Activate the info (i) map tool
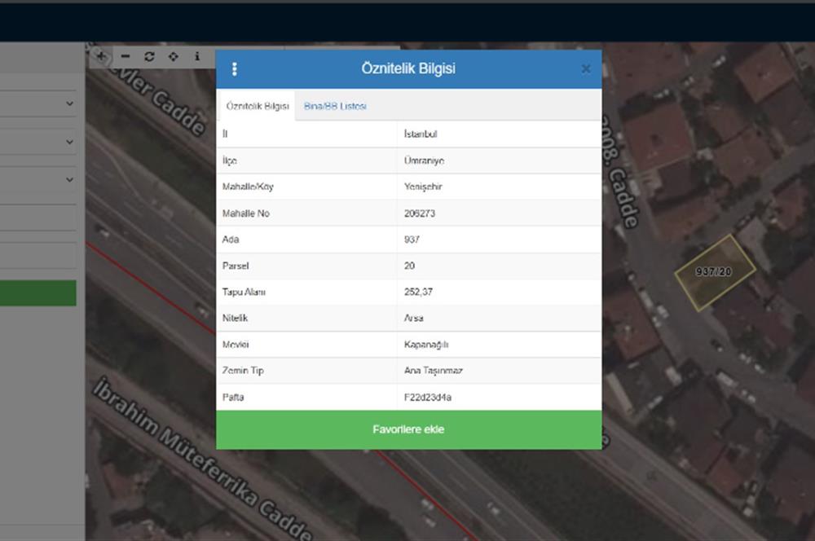Screen dimensions: 815x541 coord(196,56)
